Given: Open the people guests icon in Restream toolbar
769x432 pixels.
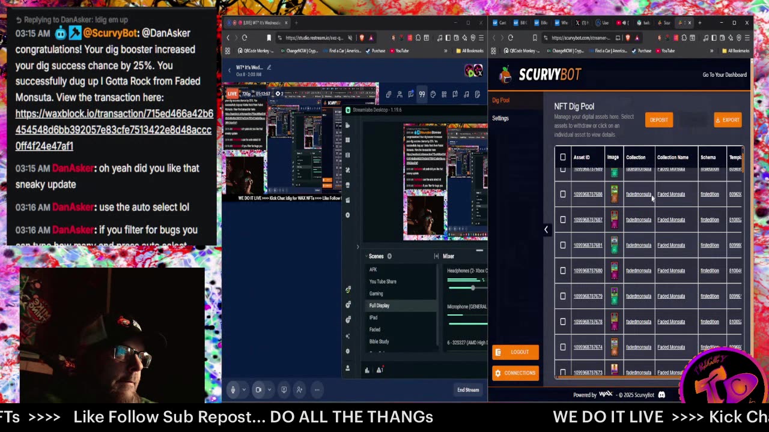Looking at the screenshot, I should (400, 94).
